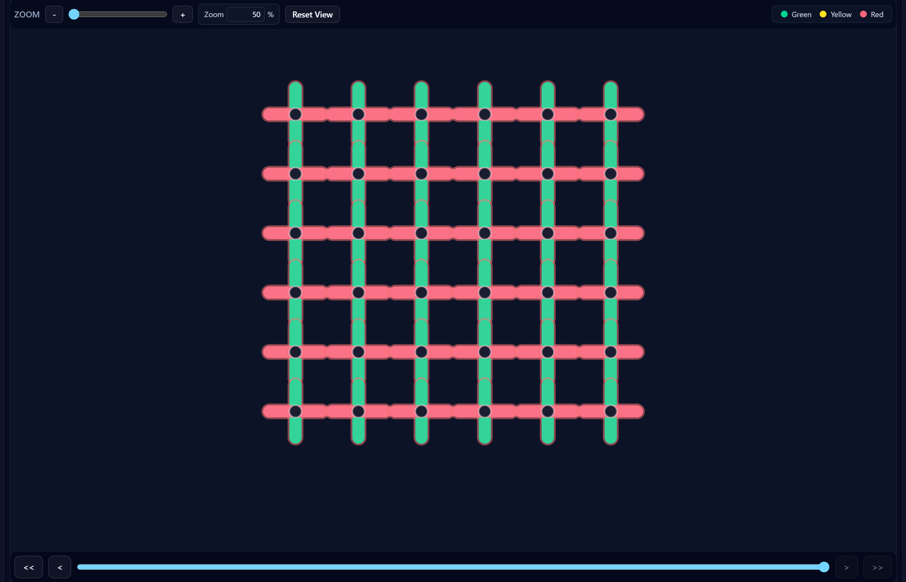Click the zoom in plus button
906x582 pixels.
pyautogui.click(x=183, y=14)
